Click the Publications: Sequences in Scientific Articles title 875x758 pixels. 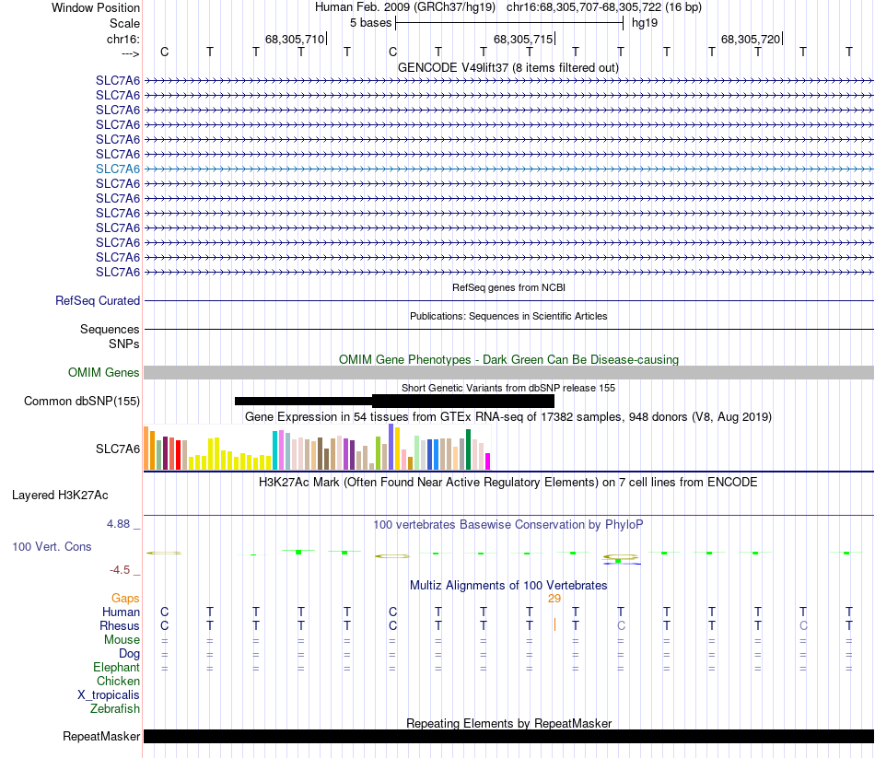point(508,316)
